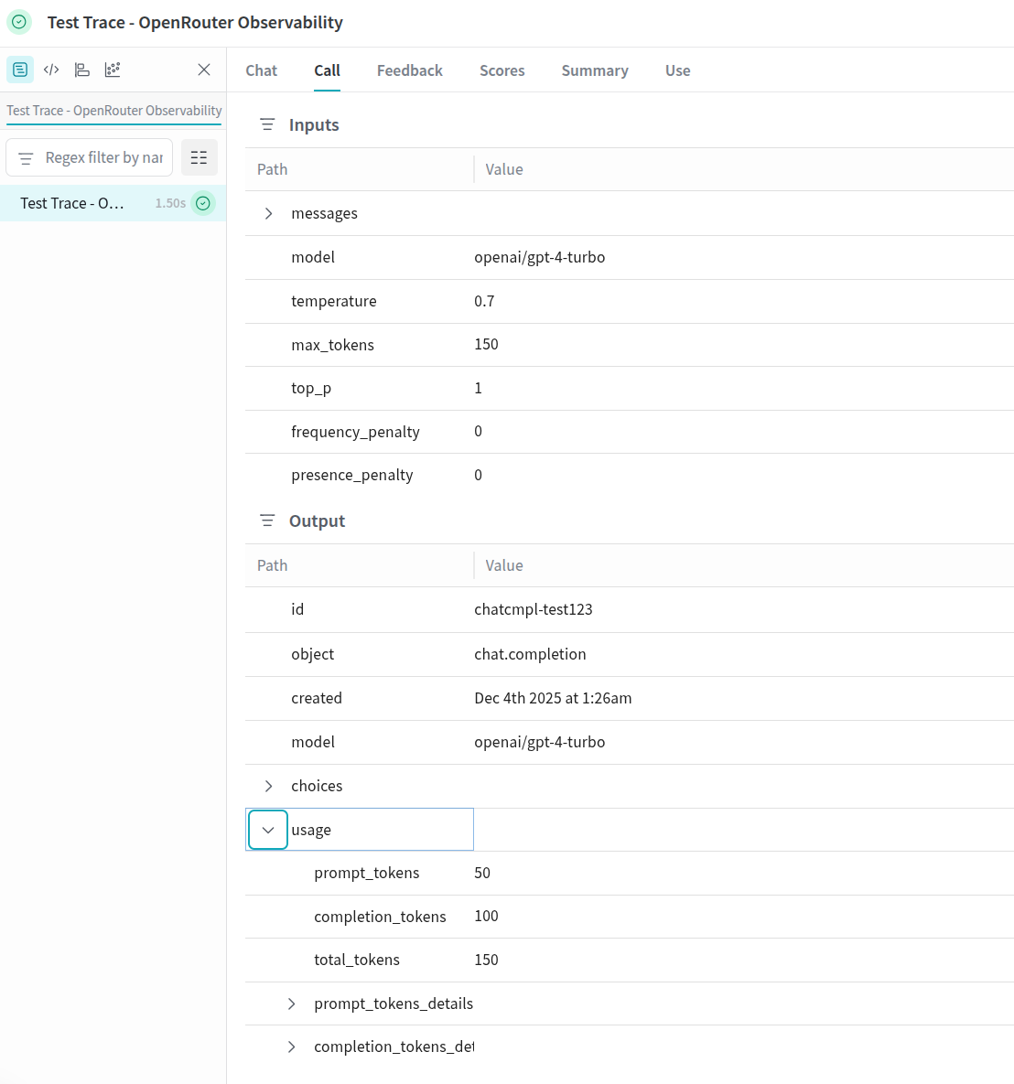
Task: Collapse the usage row
Action: pos(268,830)
